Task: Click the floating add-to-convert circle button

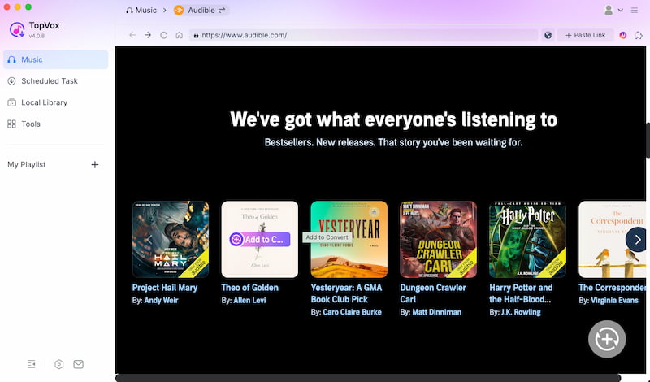Action: [607, 339]
